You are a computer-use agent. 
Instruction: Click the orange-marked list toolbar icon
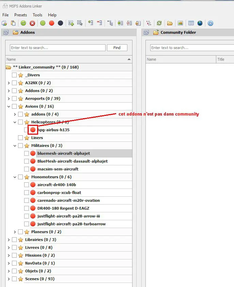[138, 23]
